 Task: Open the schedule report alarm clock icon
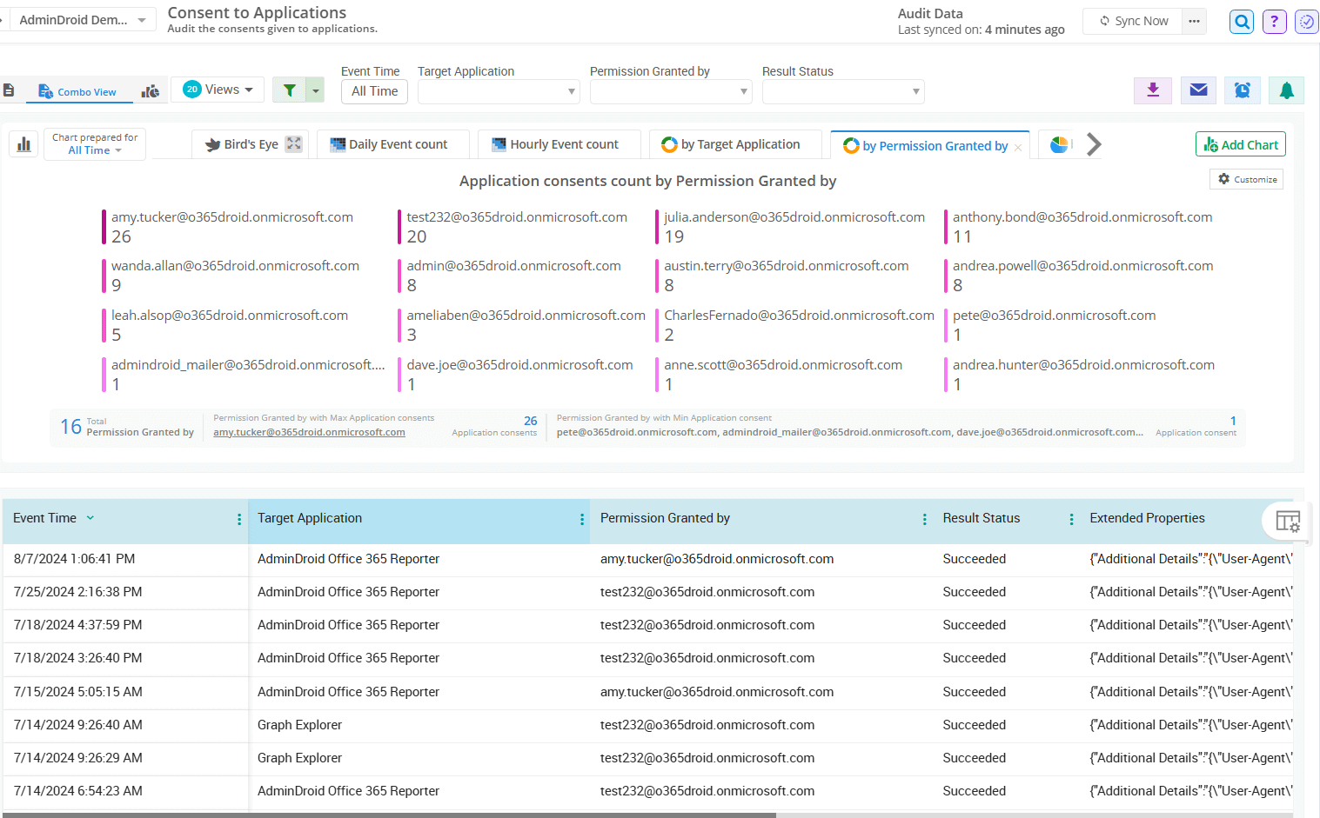click(1242, 90)
